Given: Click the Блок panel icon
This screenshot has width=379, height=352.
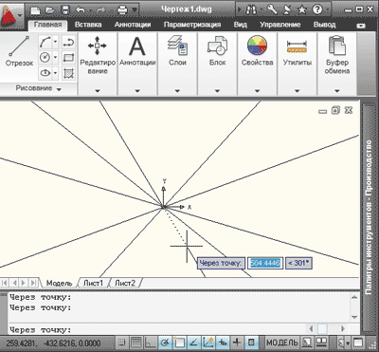Looking at the screenshot, I should click(x=217, y=46).
